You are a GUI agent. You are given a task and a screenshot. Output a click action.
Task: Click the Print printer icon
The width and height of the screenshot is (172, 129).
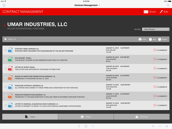pos(140,39)
